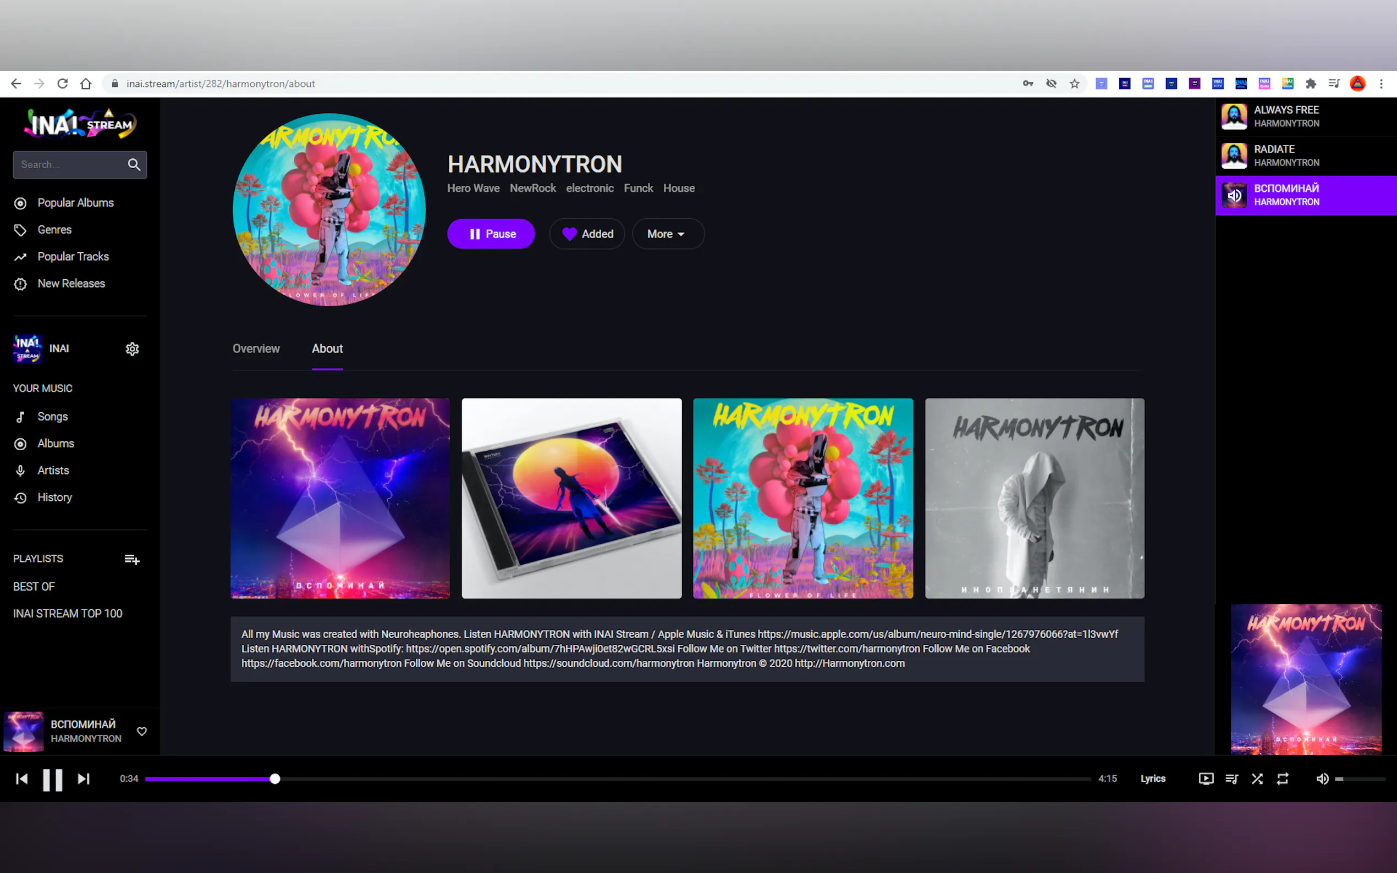Adjust the volume slider
The image size is (1397, 873).
click(x=1360, y=779)
